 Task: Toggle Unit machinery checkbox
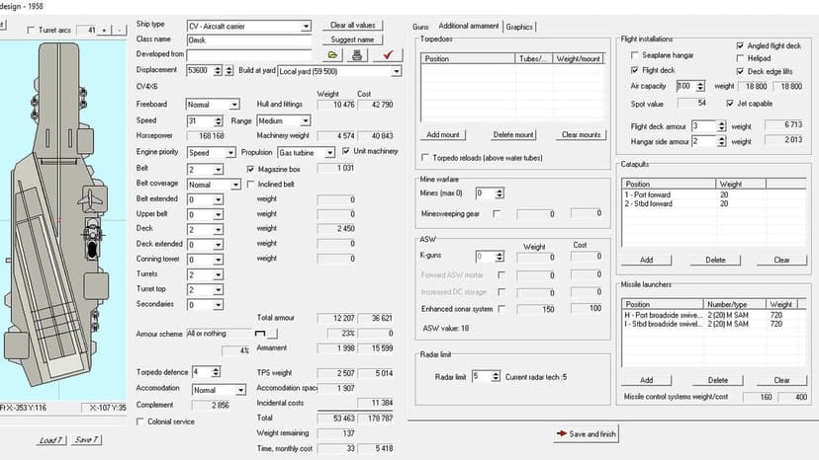click(x=346, y=151)
